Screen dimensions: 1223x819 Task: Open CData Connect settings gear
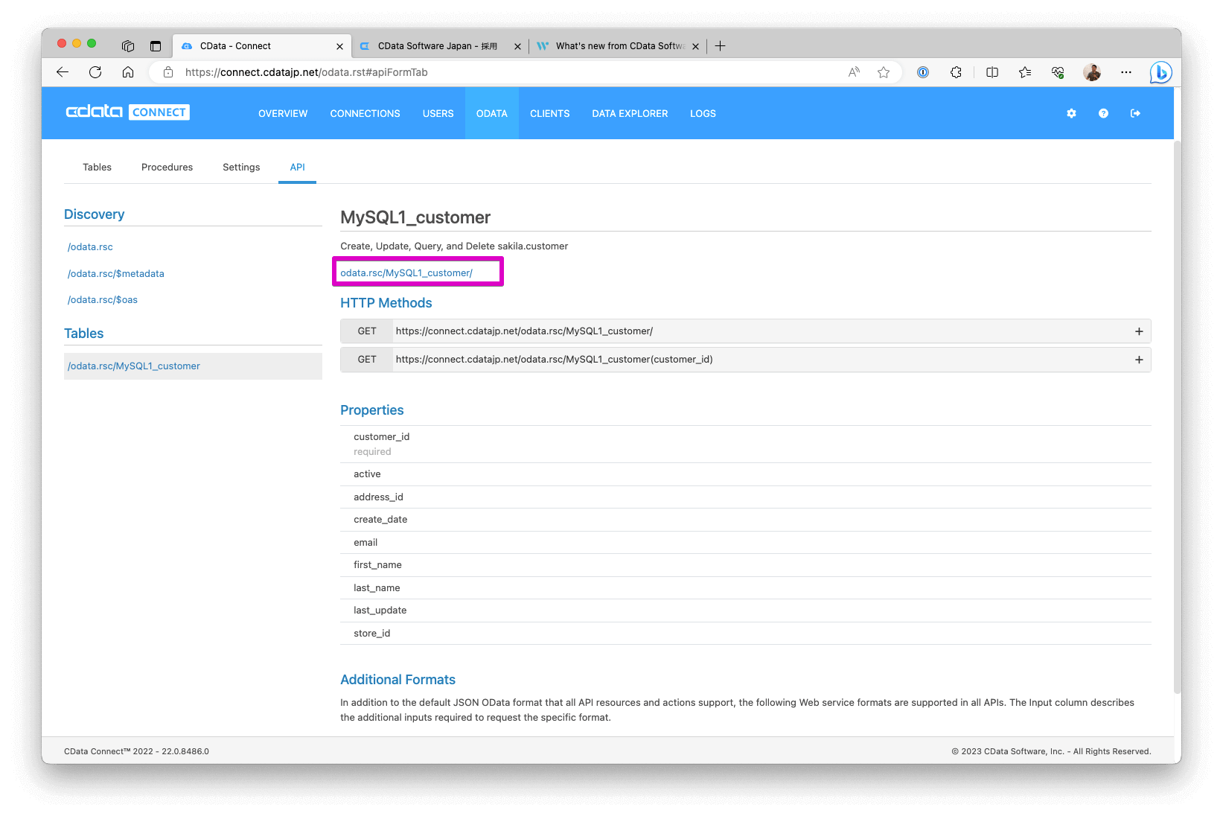(1072, 113)
